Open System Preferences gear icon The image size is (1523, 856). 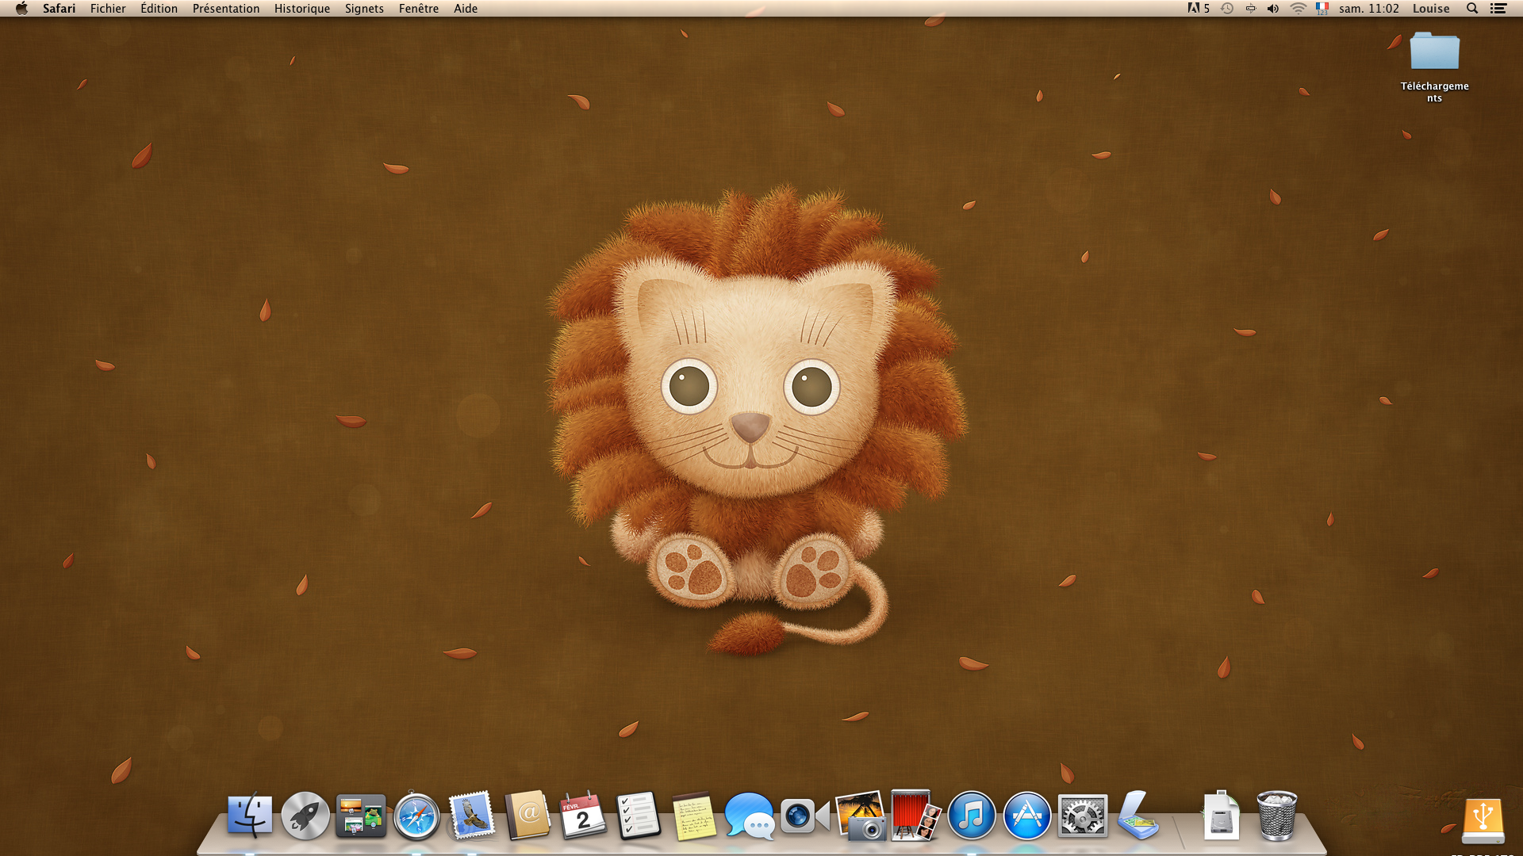click(1082, 816)
